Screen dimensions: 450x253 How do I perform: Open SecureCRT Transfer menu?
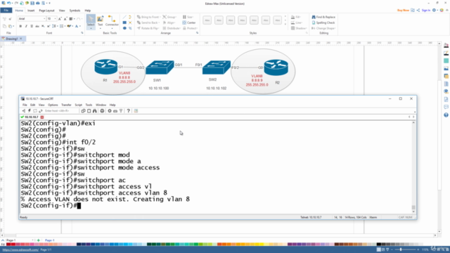(66, 105)
